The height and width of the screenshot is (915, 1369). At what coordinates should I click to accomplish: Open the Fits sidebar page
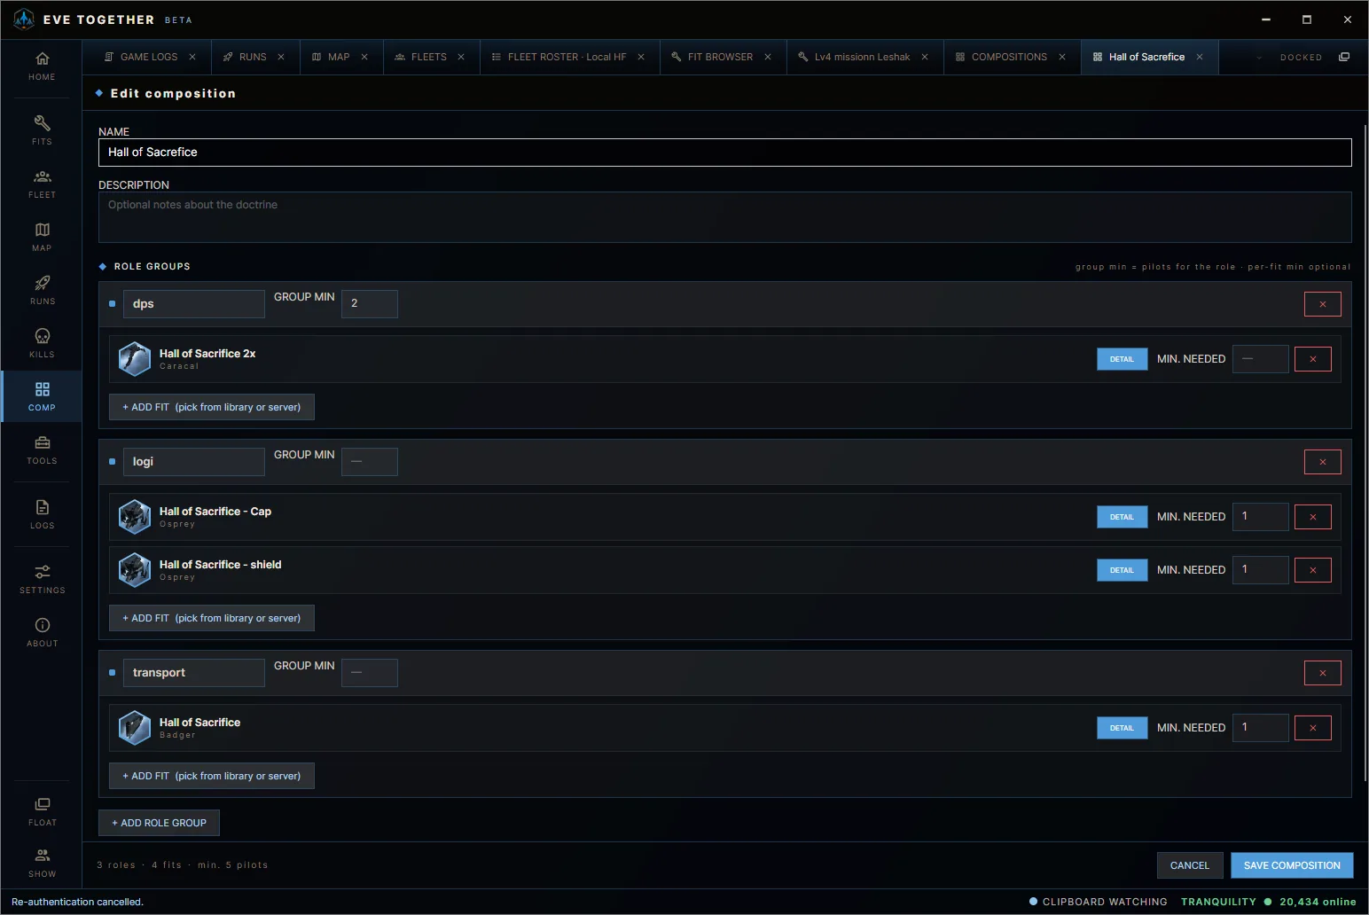tap(42, 130)
